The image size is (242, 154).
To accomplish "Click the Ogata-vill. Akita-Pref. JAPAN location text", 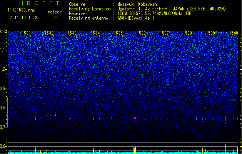I will (x=172, y=9).
